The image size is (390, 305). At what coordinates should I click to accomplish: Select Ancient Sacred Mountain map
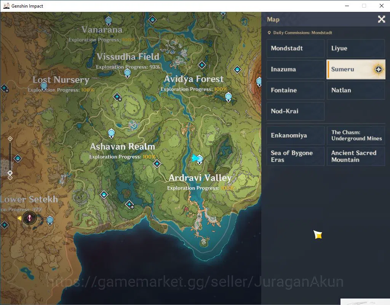pyautogui.click(x=356, y=156)
